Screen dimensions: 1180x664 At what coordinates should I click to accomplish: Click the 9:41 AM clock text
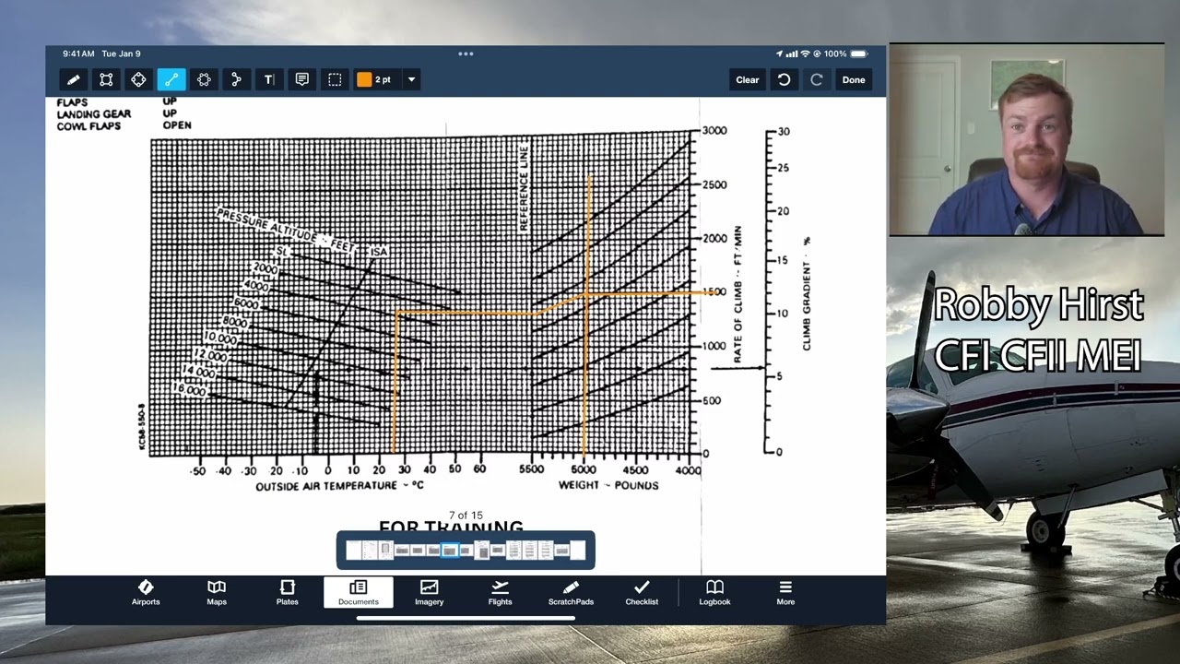click(78, 54)
